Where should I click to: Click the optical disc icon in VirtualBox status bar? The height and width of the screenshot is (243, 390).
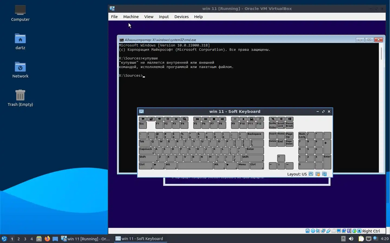[x=313, y=231]
